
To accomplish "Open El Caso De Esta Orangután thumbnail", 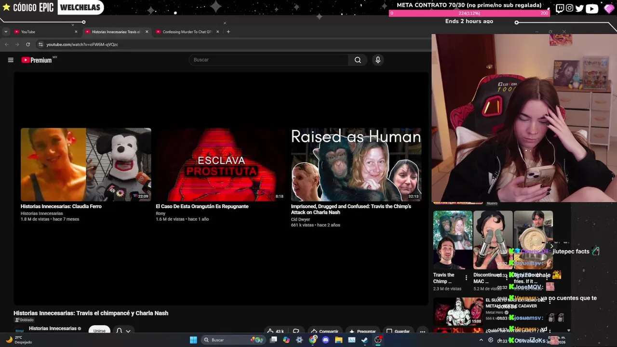I will [221, 164].
